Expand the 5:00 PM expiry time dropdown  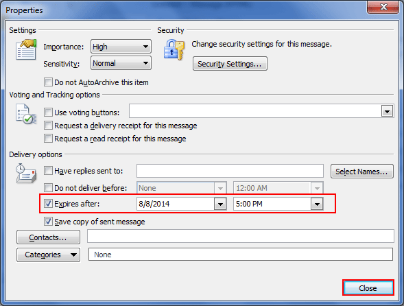pyautogui.click(x=317, y=204)
